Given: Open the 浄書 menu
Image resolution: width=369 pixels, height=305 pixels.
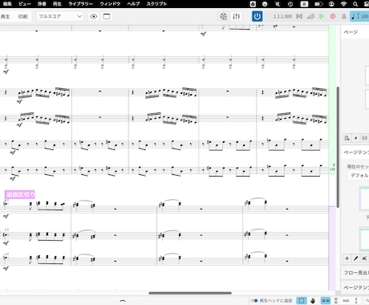Looking at the screenshot, I should (42, 4).
